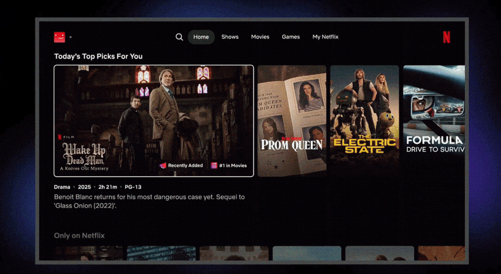The height and width of the screenshot is (274, 501).
Task: Click the Drama genre label
Action: pos(62,187)
